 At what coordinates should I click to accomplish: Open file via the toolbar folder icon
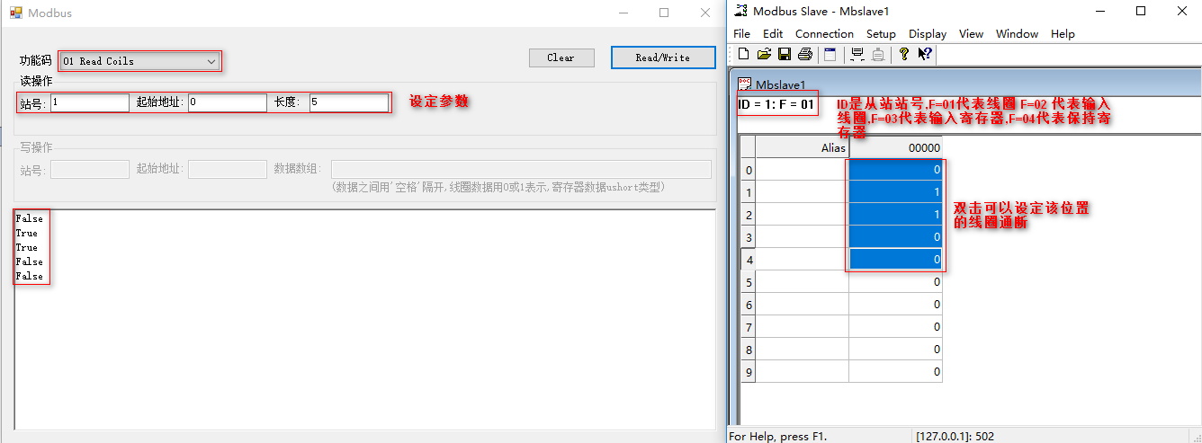tap(764, 54)
